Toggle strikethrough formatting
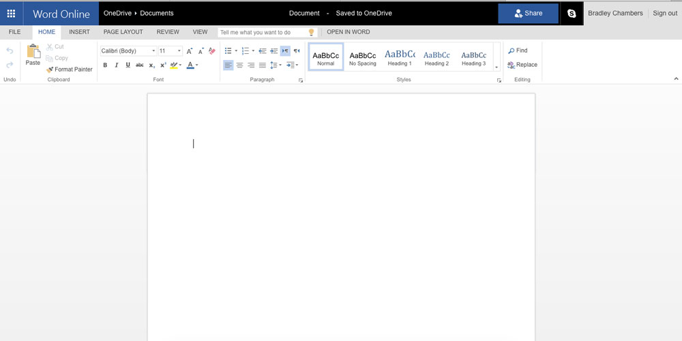This screenshot has width=682, height=341. (x=139, y=65)
